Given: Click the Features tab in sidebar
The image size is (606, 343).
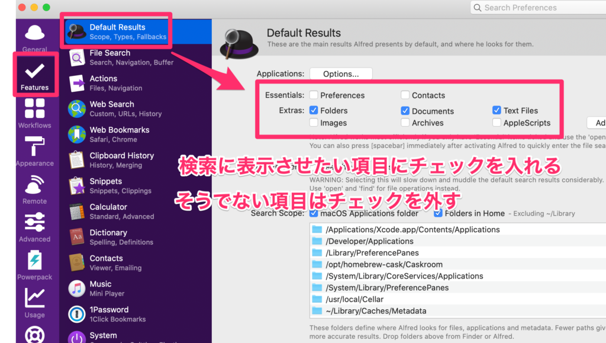Looking at the screenshot, I should pyautogui.click(x=34, y=75).
